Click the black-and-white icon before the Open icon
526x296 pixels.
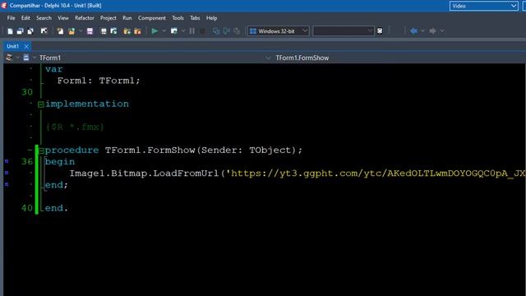[x=44, y=31]
